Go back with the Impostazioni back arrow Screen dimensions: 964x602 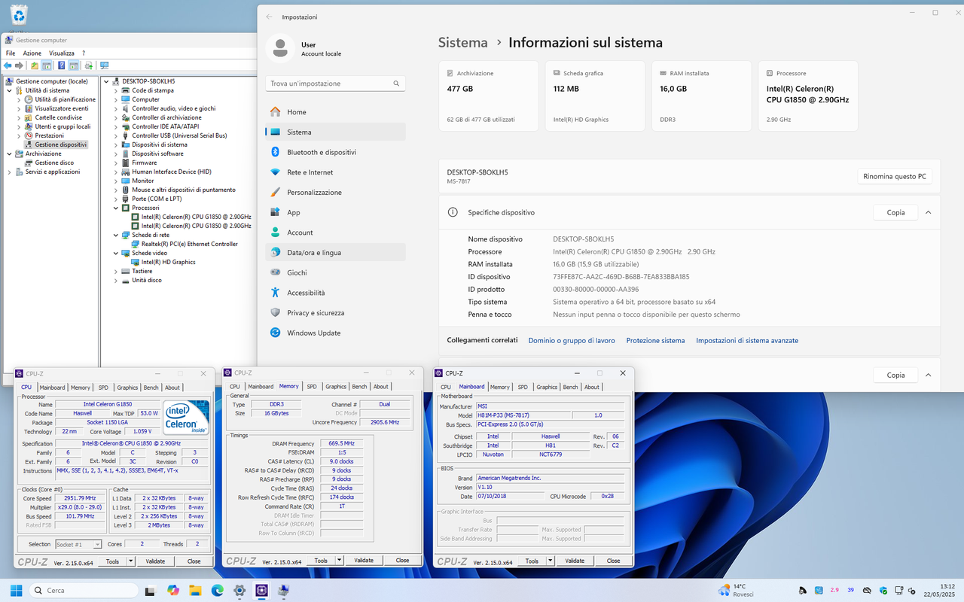point(270,17)
